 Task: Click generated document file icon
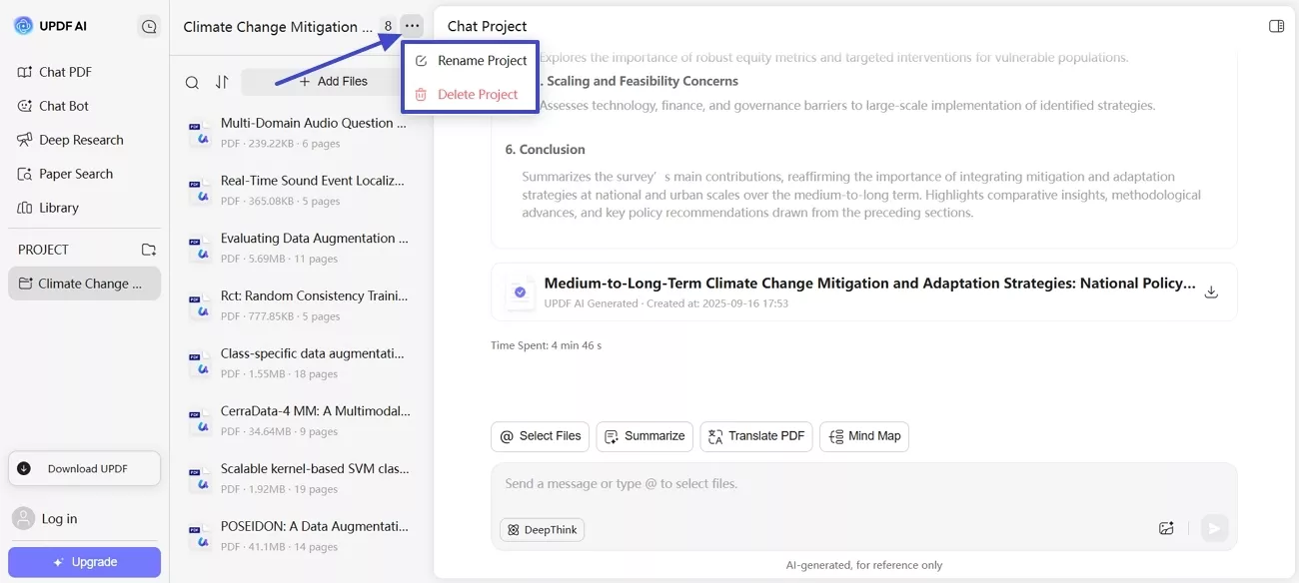520,292
